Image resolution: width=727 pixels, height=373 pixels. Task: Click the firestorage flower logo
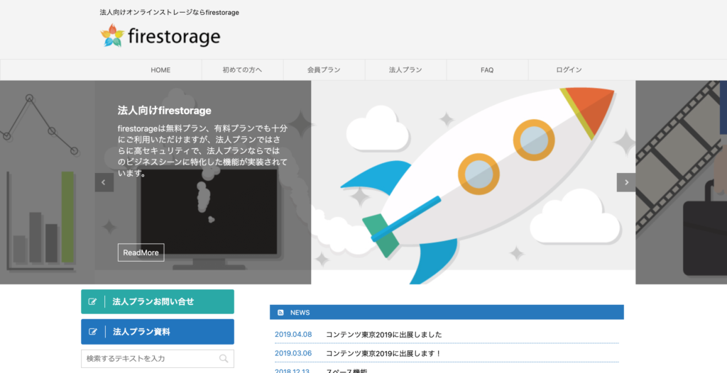(112, 35)
